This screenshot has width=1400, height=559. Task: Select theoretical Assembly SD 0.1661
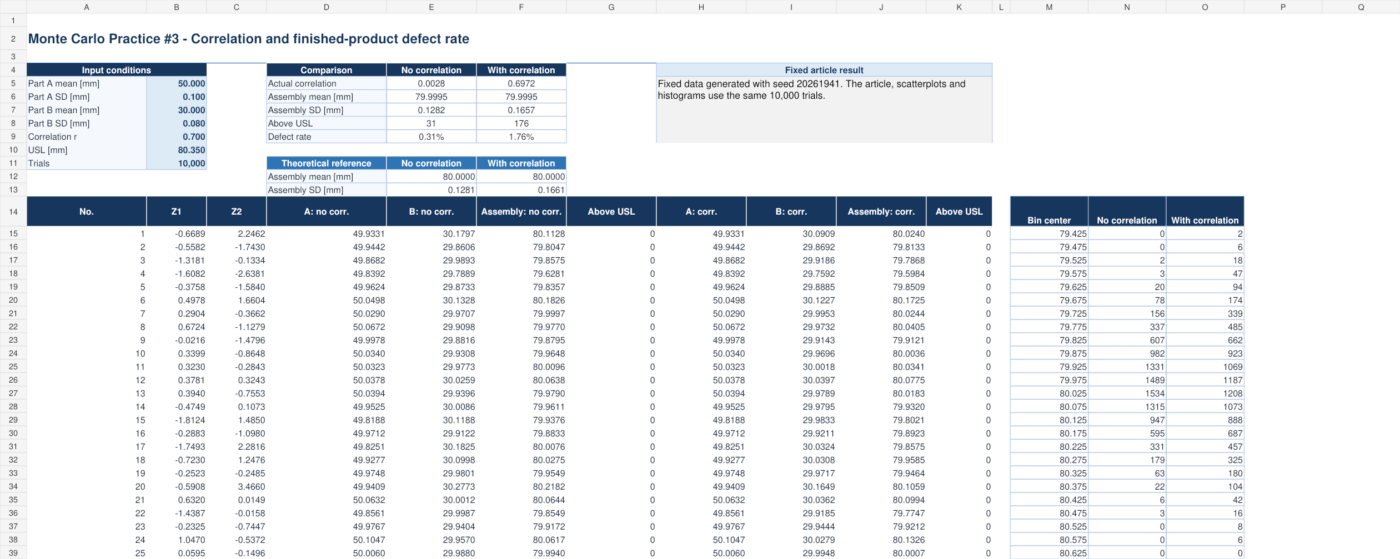(521, 190)
